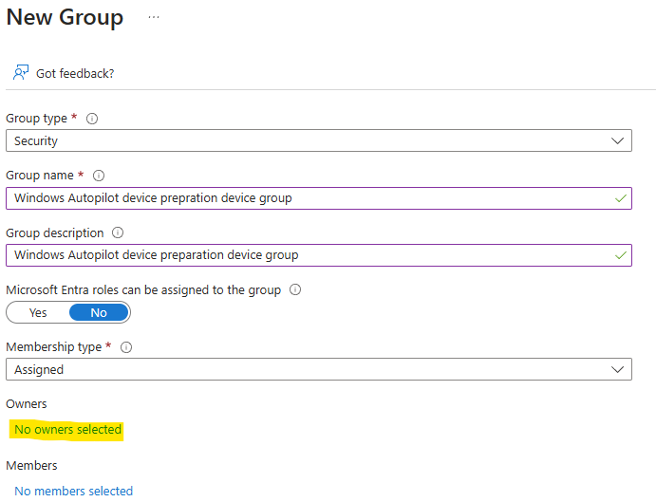Click the No owners selected link
This screenshot has width=656, height=502.
tap(67, 430)
